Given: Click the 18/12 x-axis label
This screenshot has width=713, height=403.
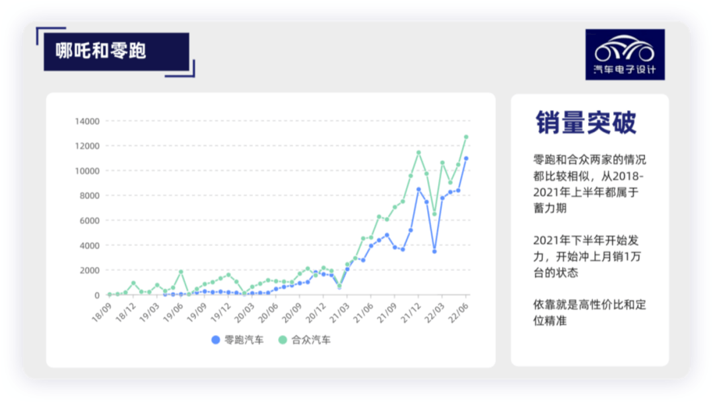Looking at the screenshot, I should coord(125,313).
